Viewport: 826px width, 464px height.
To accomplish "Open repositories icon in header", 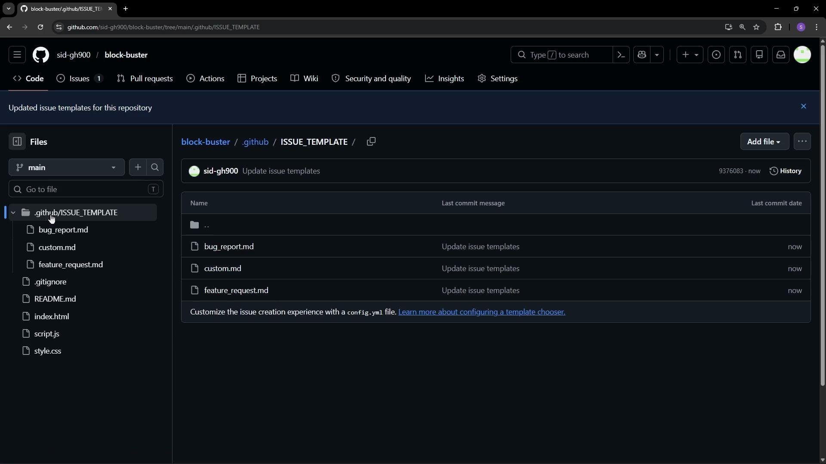I will [759, 55].
